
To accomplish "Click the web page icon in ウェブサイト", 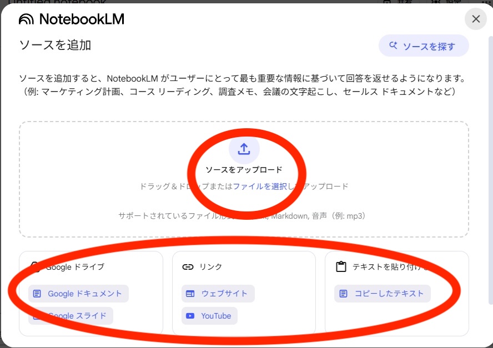I will coord(190,294).
